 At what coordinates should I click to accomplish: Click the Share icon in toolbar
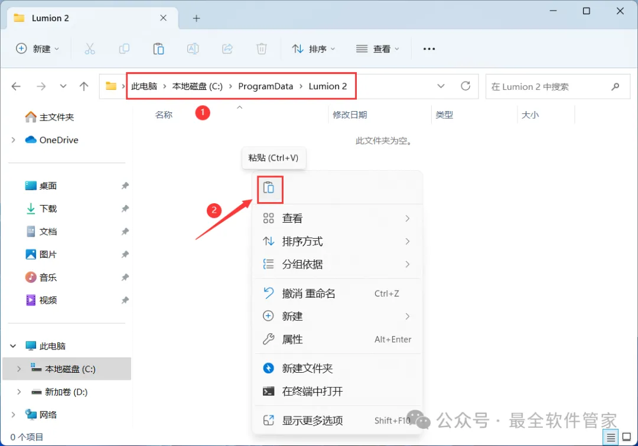tap(227, 49)
